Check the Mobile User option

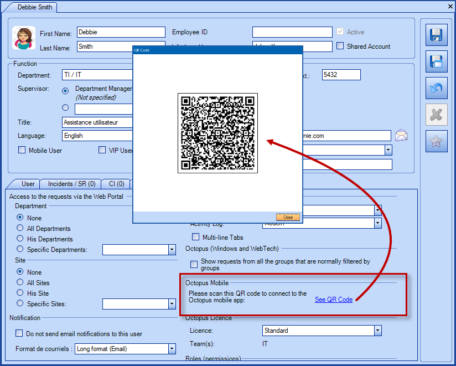22,150
